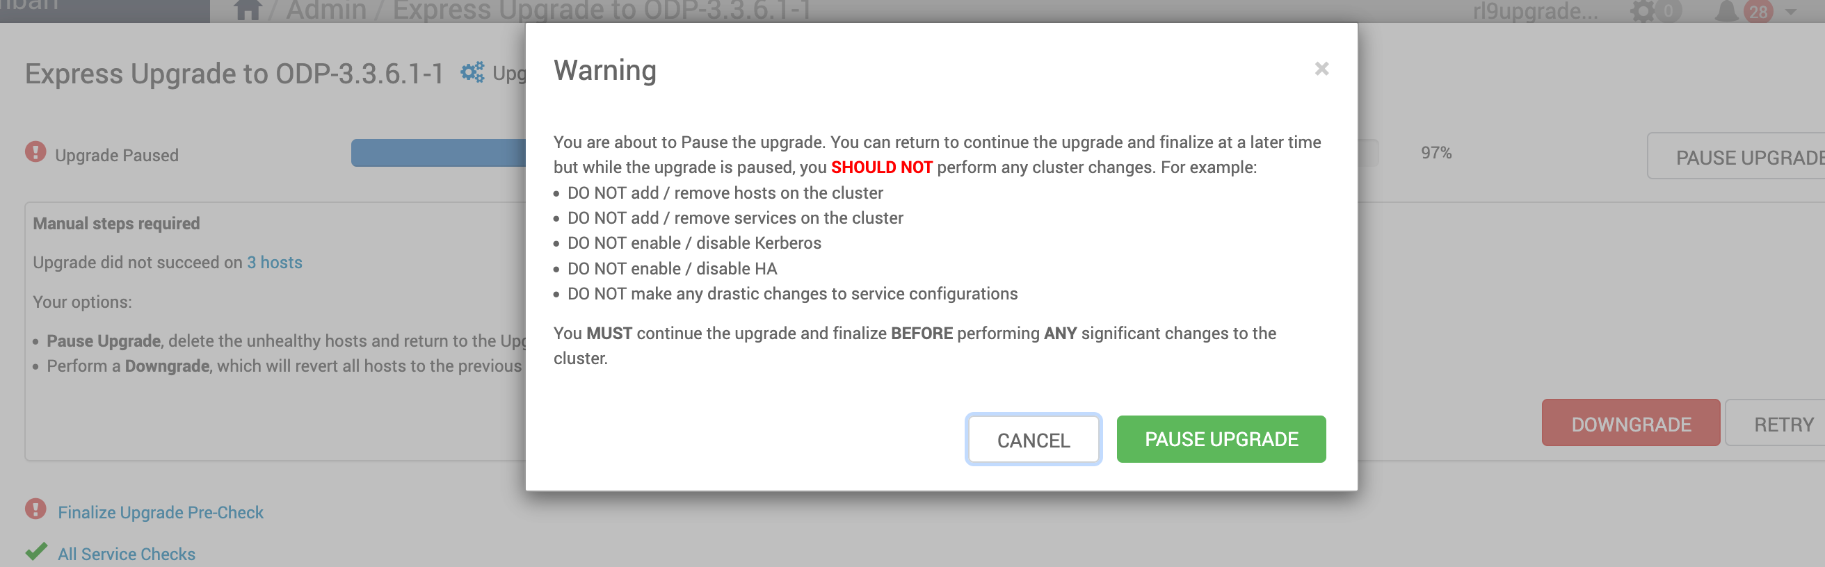1825x567 pixels.
Task: Click the Home icon in the breadcrumb
Action: click(248, 9)
